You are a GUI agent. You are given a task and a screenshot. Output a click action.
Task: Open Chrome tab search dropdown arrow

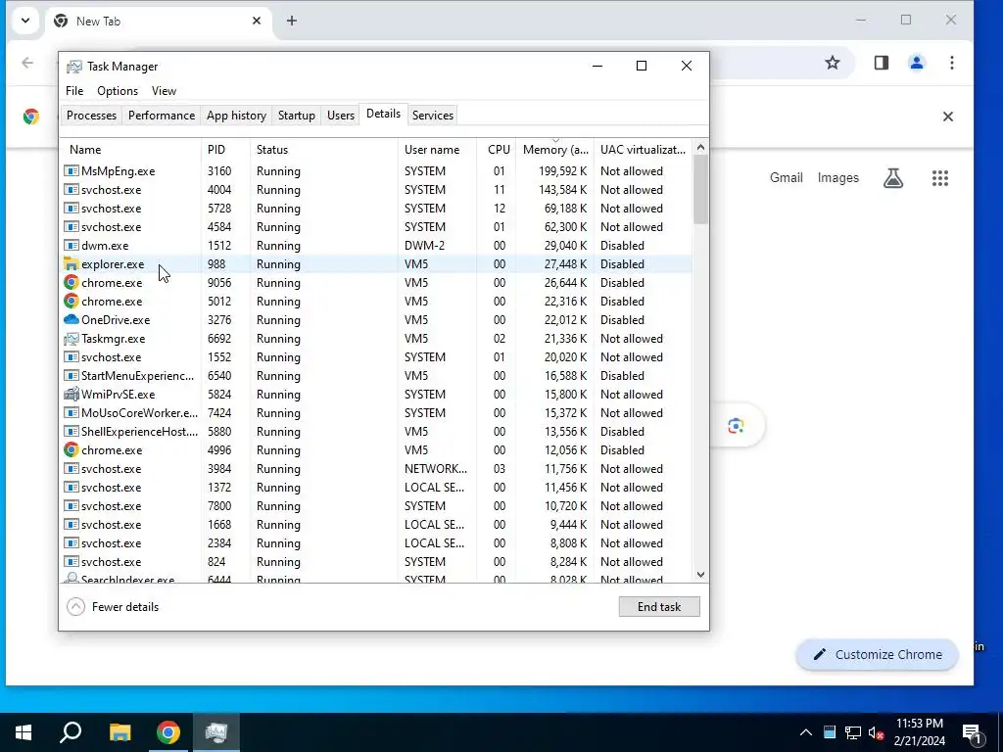click(24, 21)
